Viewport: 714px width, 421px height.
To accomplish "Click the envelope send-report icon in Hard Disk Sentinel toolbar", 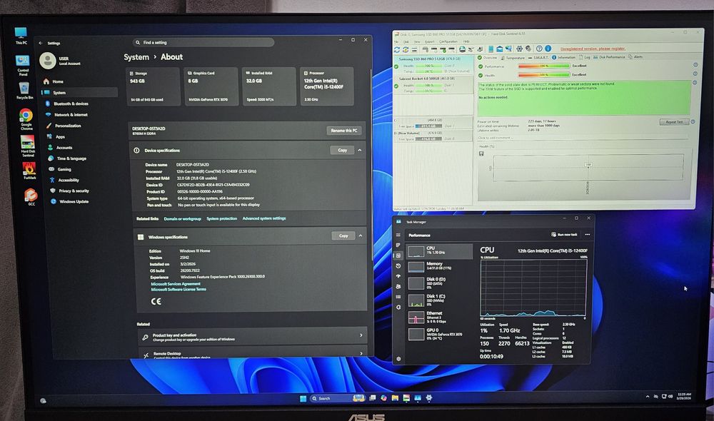I will (500, 49).
